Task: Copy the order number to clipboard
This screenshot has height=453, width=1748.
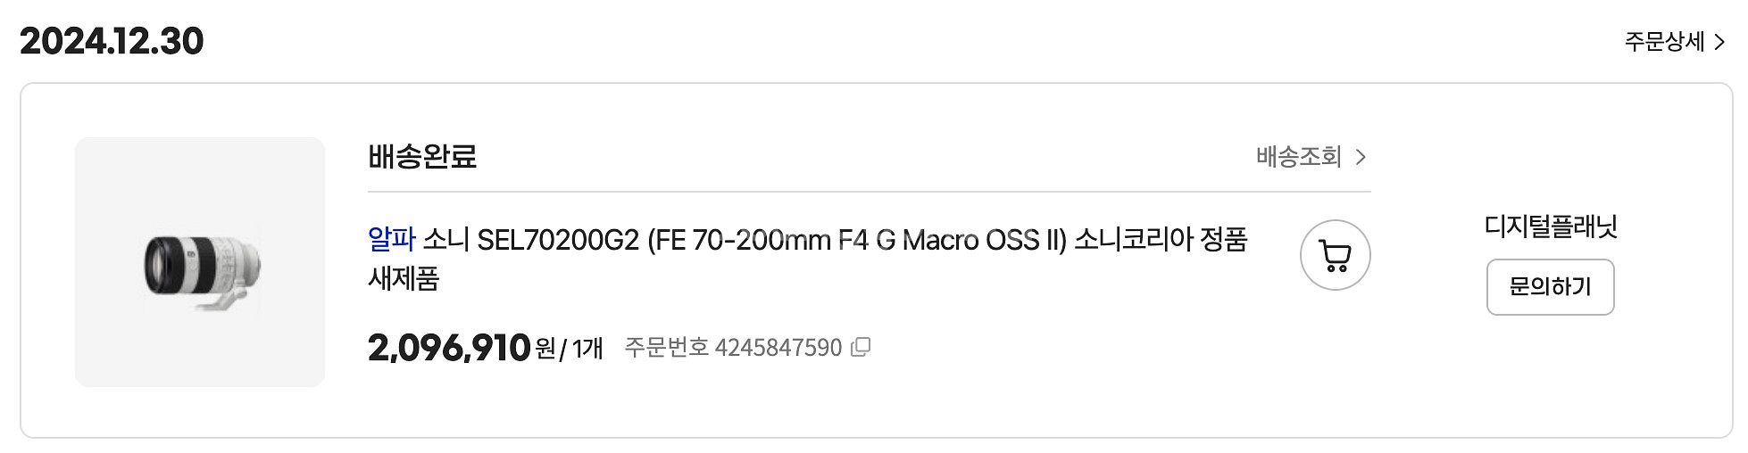Action: tap(861, 348)
